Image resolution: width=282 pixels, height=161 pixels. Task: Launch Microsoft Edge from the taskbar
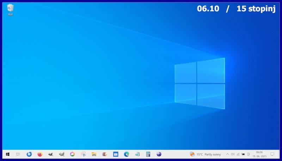[x=127, y=154]
